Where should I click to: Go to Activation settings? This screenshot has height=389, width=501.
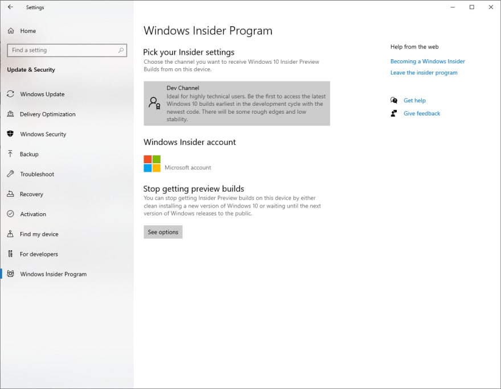(33, 214)
